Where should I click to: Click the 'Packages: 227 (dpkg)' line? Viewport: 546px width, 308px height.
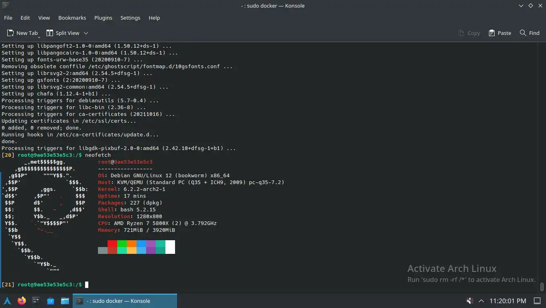tap(130, 203)
